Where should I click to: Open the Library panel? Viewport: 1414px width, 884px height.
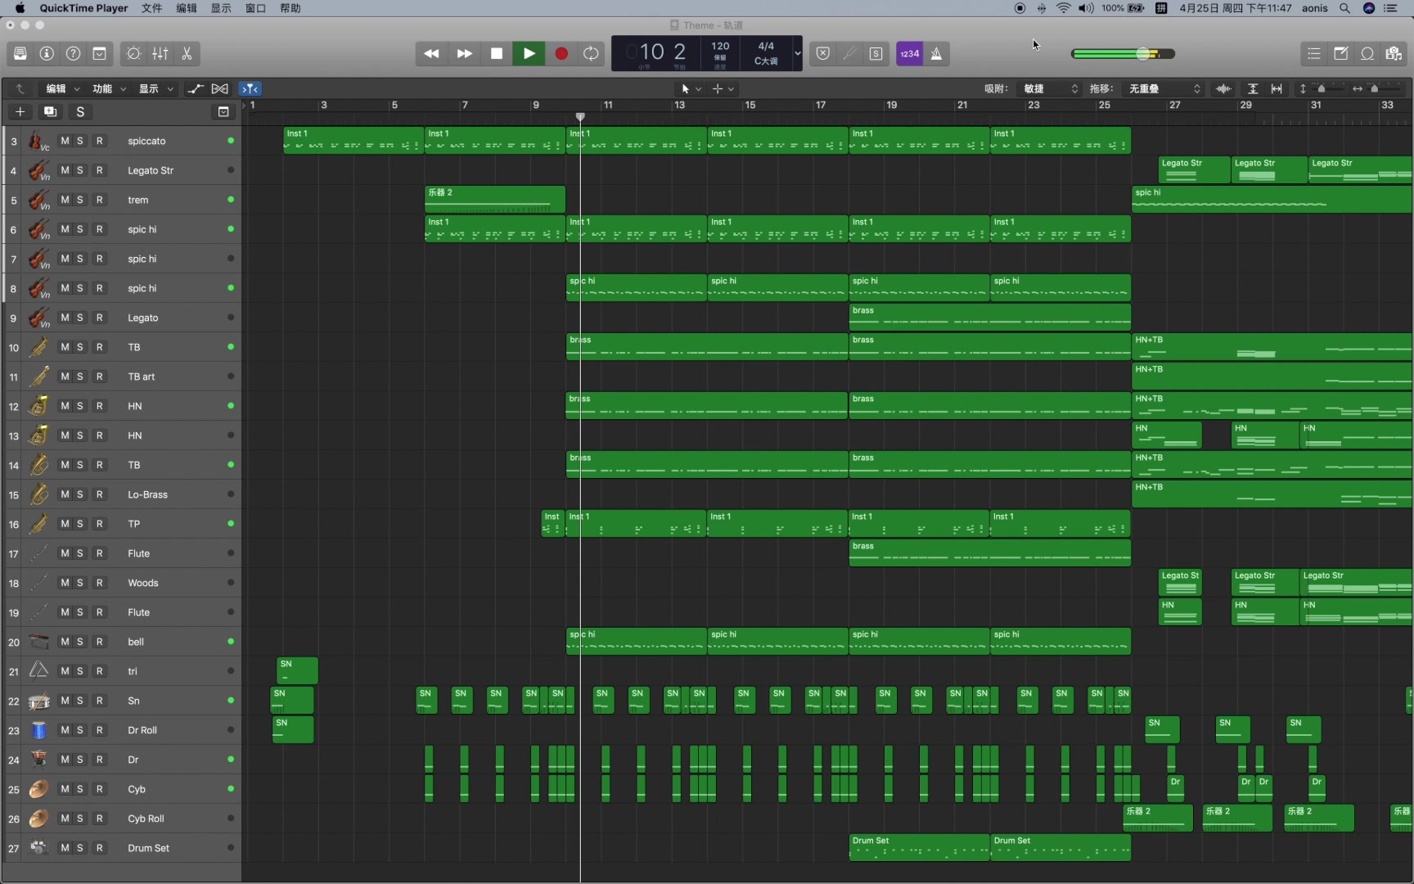tap(20, 53)
